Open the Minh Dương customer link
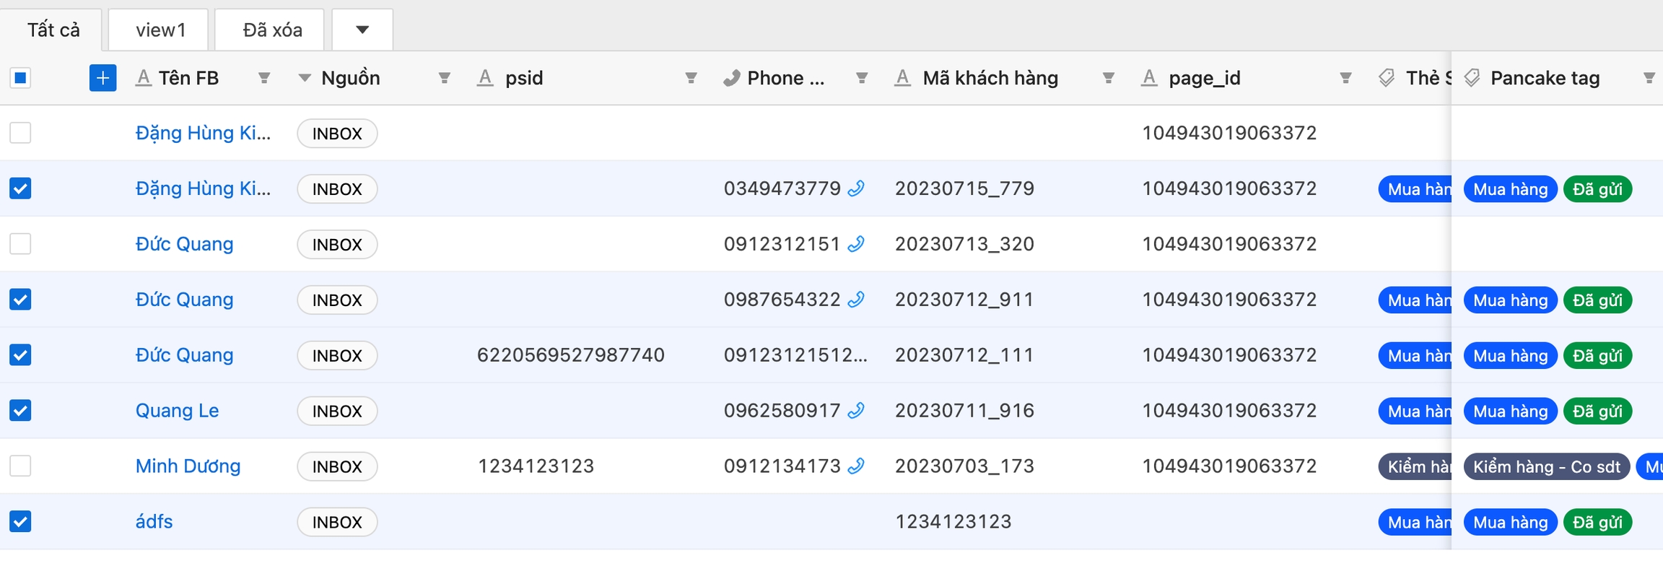This screenshot has width=1663, height=566. tap(188, 466)
